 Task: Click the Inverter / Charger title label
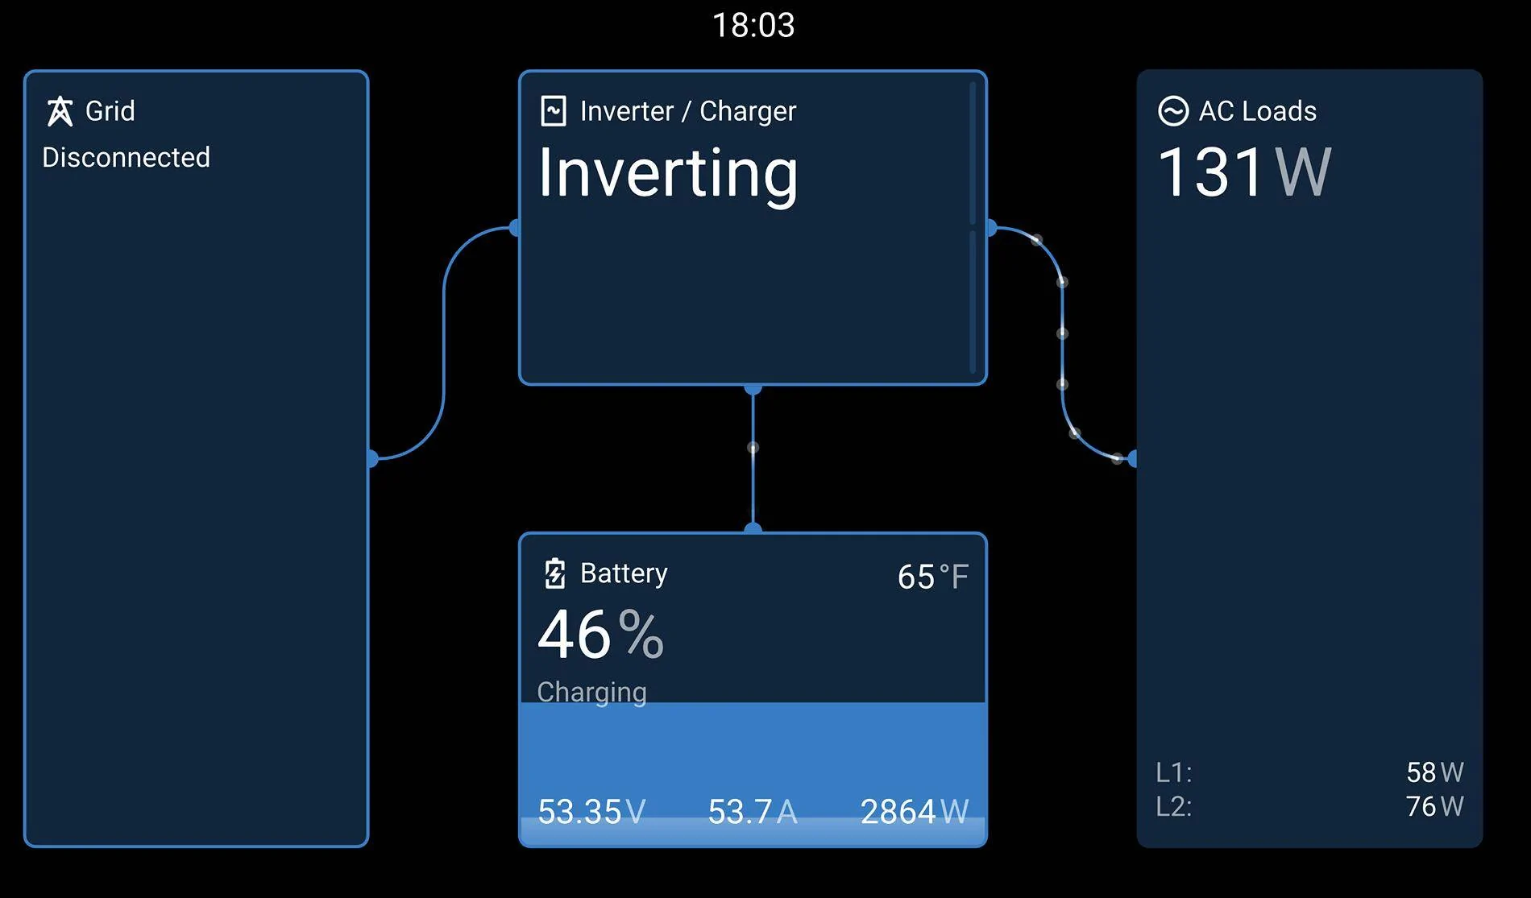pos(687,111)
